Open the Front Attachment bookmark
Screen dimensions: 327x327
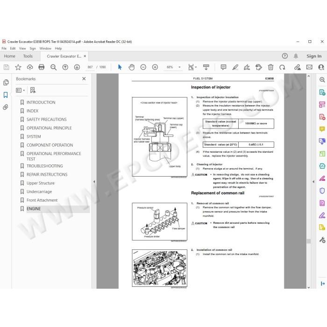click(x=42, y=200)
